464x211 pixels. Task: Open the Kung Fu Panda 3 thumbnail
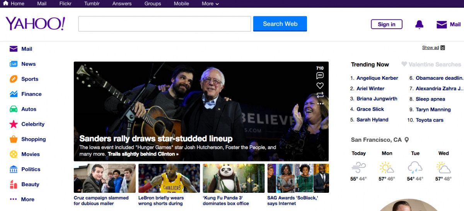pyautogui.click(x=234, y=178)
